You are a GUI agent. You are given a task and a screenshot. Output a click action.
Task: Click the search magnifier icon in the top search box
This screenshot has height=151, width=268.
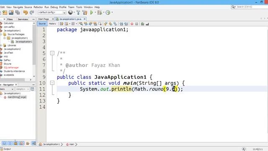[233, 7]
